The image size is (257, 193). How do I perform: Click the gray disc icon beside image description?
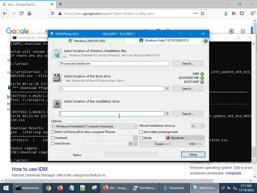65,56
